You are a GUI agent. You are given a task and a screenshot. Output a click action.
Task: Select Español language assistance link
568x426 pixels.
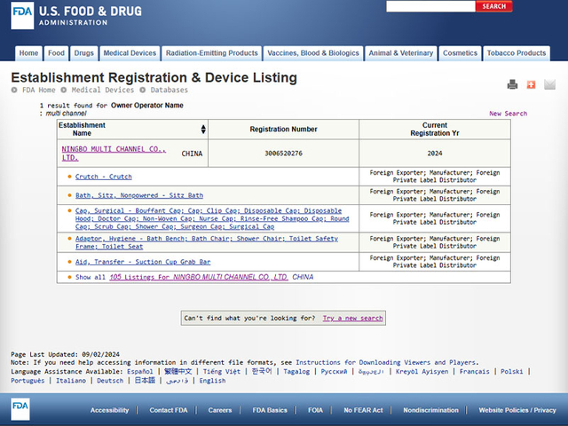pyautogui.click(x=139, y=371)
